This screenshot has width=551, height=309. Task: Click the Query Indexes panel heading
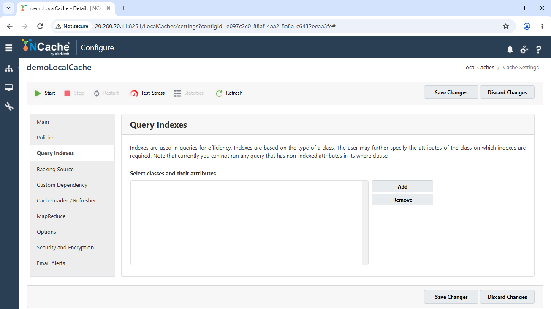point(158,125)
